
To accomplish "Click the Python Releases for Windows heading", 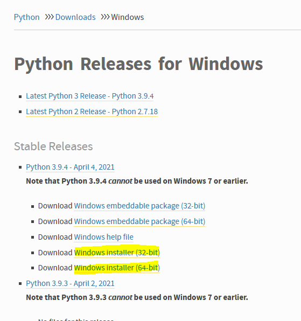I will click(x=138, y=64).
